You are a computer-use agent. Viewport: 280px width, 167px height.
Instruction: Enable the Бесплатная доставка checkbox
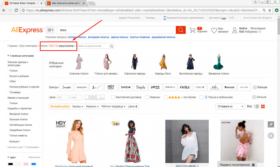[x=113, y=97]
